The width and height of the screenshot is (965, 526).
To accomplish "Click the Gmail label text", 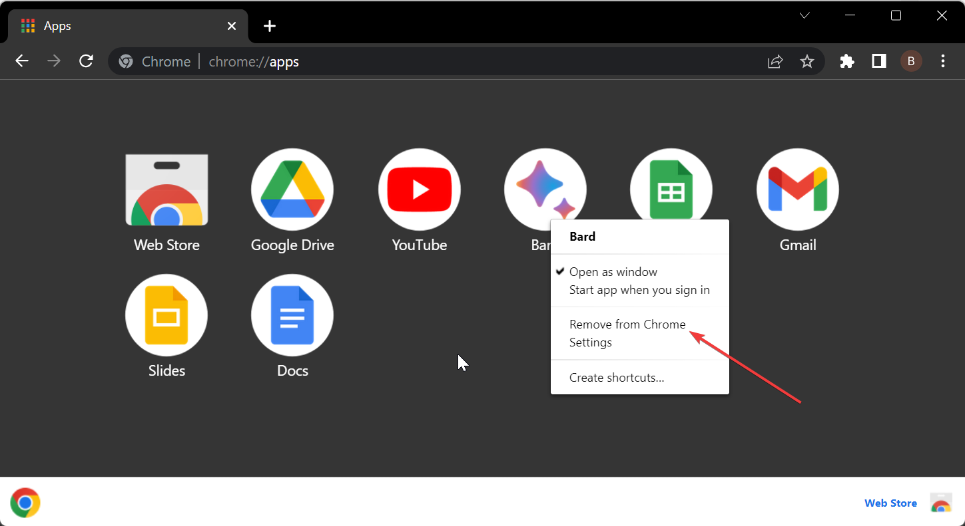I will pos(798,245).
